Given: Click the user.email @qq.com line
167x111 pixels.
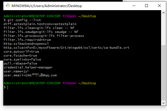Looking at the screenshot, I should pyautogui.click(x=30, y=75).
